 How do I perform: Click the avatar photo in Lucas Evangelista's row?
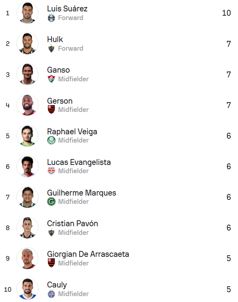27,166
